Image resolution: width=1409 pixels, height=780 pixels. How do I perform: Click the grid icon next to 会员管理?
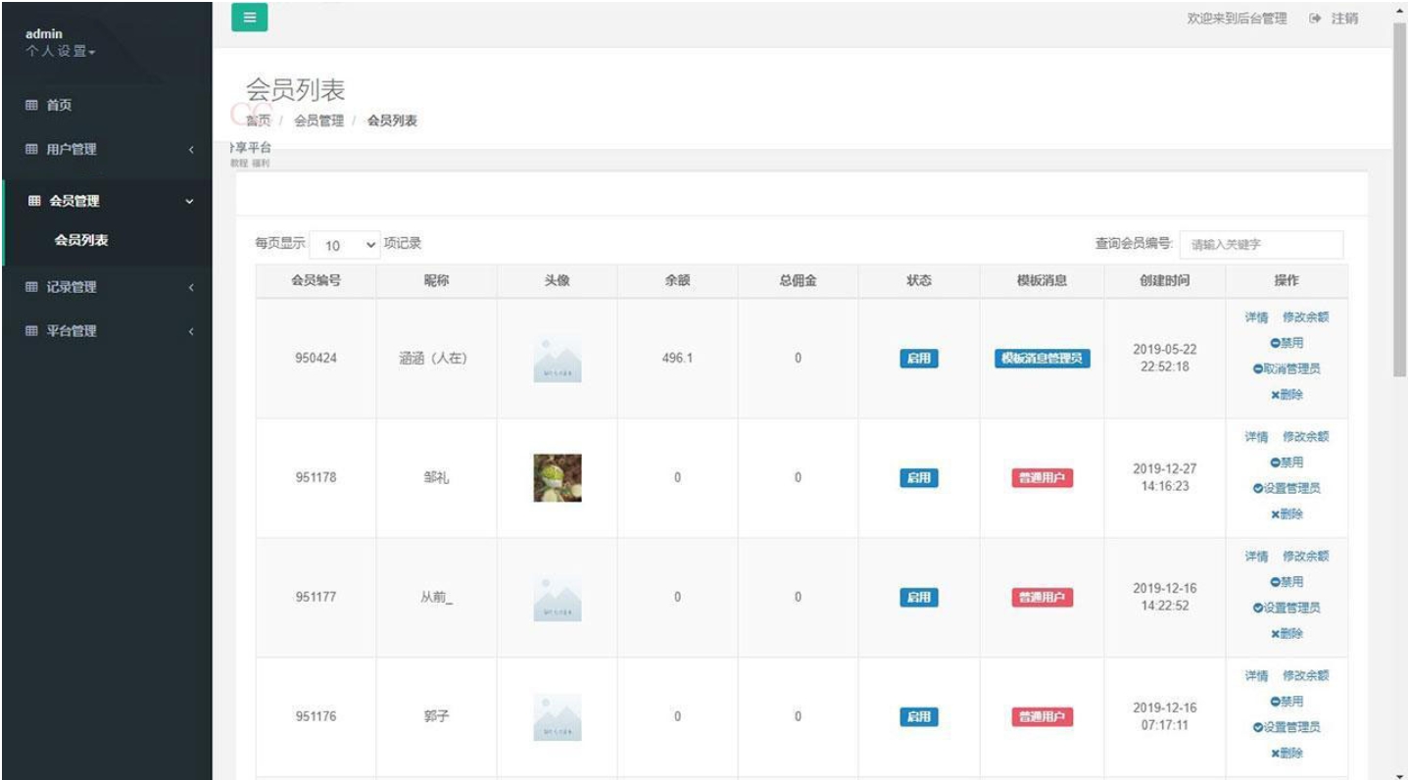coord(34,201)
